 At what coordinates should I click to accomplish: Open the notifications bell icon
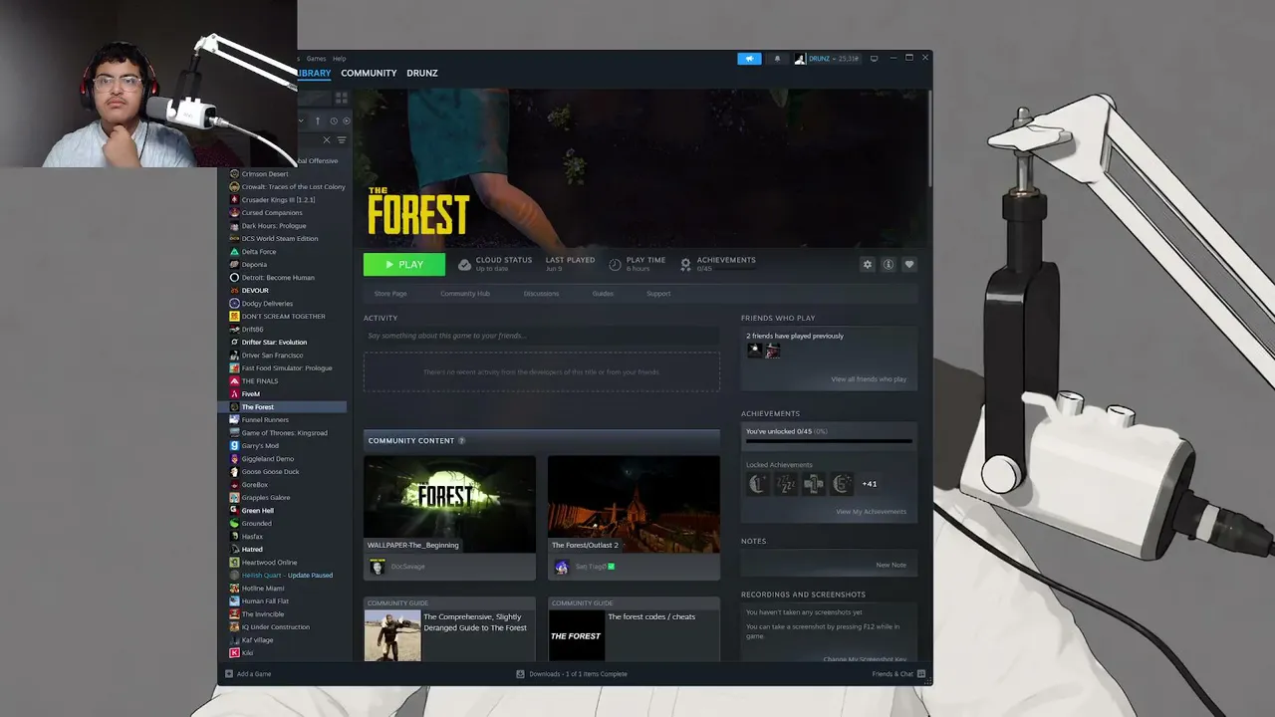tap(778, 59)
